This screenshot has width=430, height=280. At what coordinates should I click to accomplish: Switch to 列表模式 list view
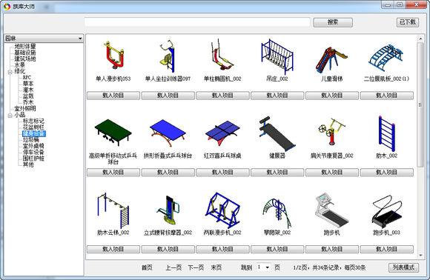pos(403,267)
